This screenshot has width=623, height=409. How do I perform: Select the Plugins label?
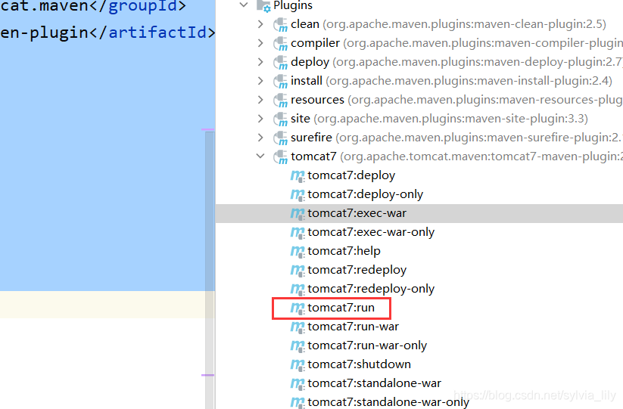click(x=293, y=5)
